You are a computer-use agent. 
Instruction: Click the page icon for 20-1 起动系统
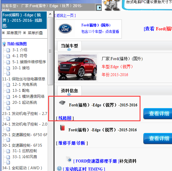pyautogui.click(x=8, y=103)
